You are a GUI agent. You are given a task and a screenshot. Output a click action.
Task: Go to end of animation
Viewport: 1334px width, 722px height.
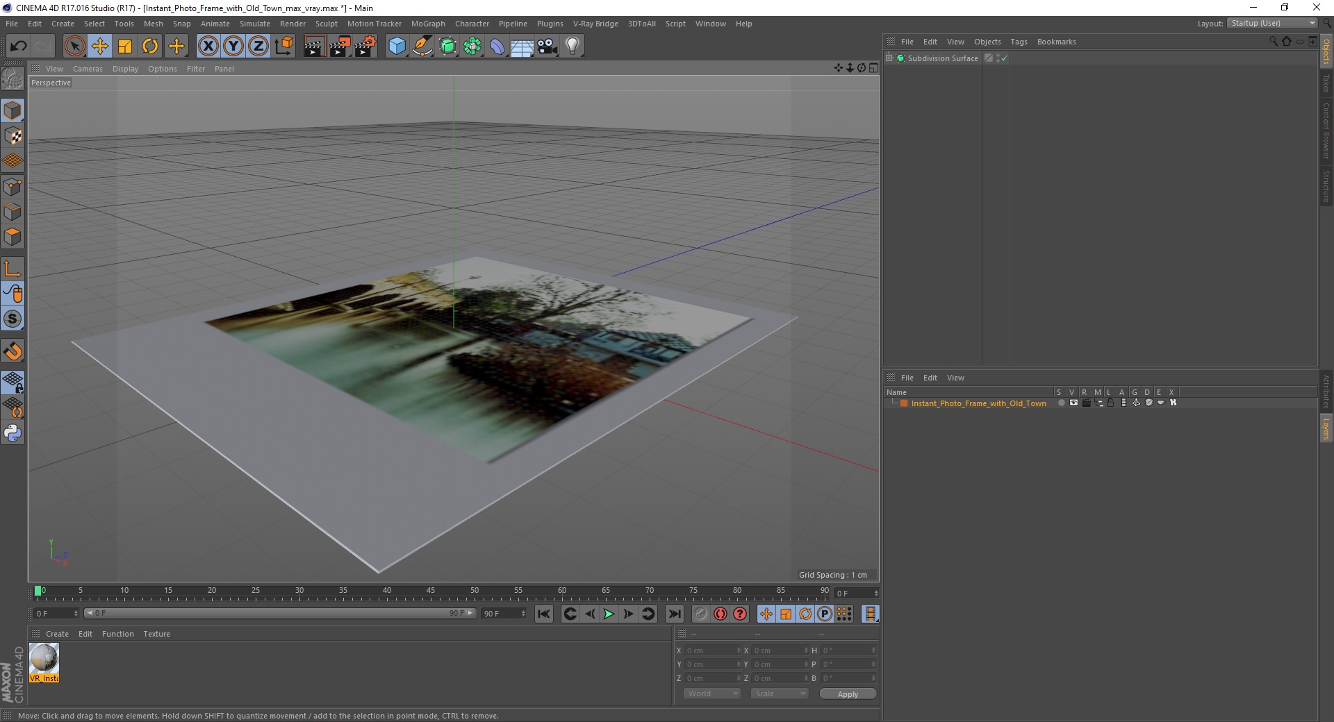click(x=674, y=614)
